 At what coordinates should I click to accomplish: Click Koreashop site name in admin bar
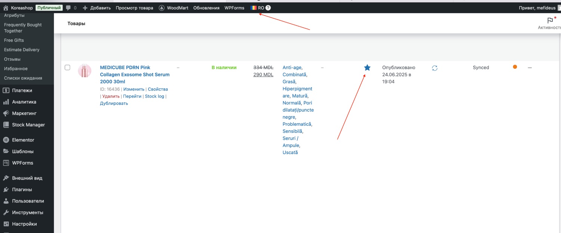click(x=22, y=8)
